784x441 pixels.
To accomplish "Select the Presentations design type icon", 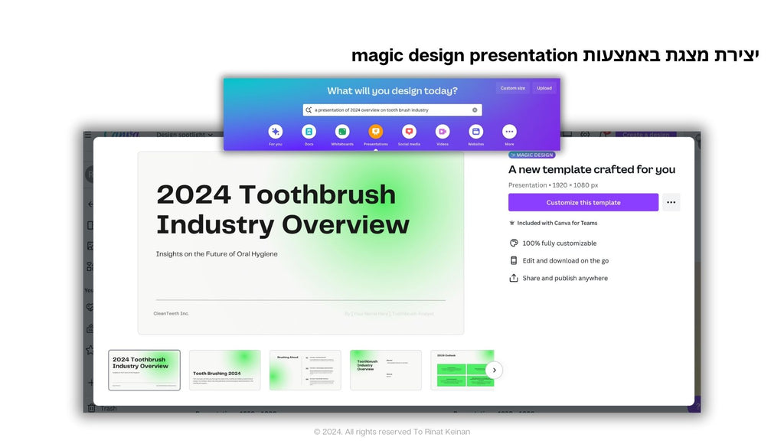I will [x=375, y=132].
